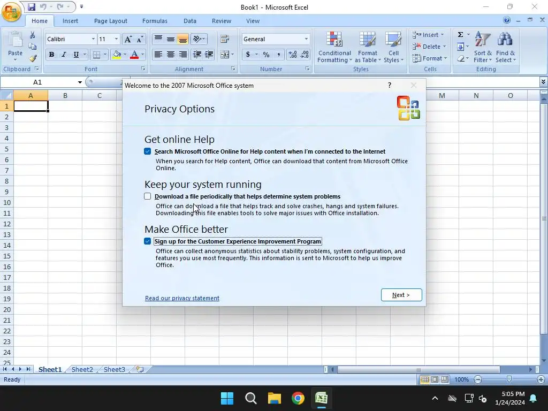Open Sort & Filter menu
Screen dimensions: 548x411
483,47
